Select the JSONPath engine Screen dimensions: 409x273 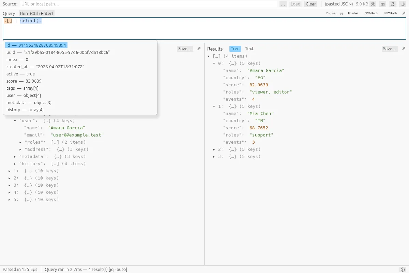(x=370, y=13)
